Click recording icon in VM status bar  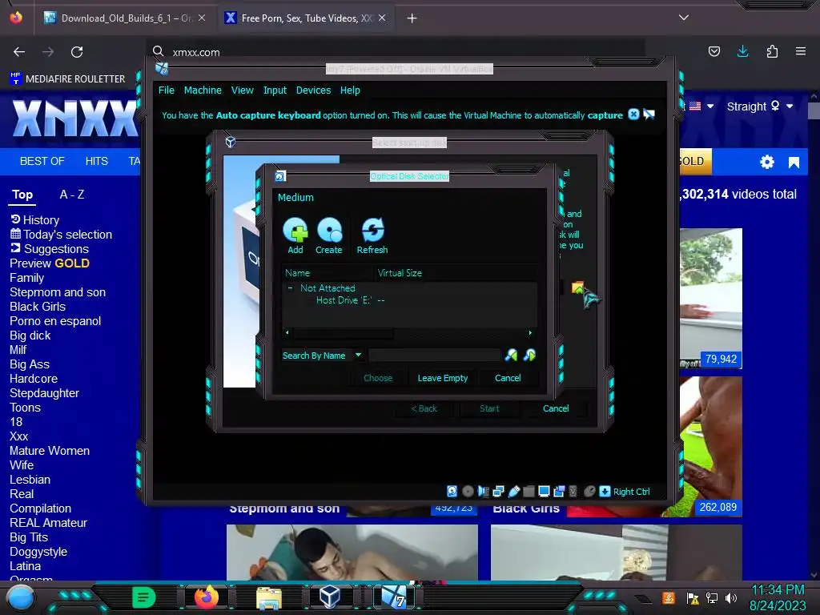click(559, 491)
